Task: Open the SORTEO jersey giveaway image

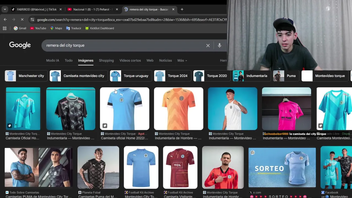Action: [282, 167]
